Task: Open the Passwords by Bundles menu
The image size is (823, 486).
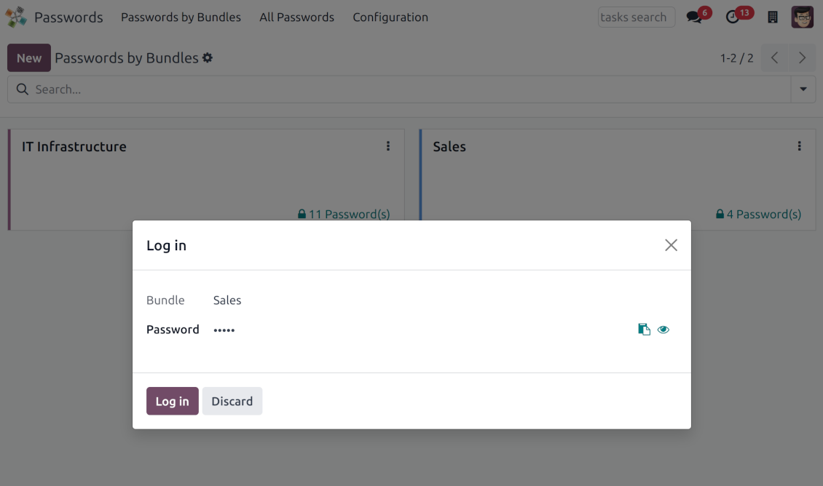Action: pyautogui.click(x=181, y=17)
